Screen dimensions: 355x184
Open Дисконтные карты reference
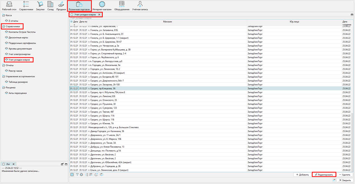pyautogui.click(x=18, y=38)
